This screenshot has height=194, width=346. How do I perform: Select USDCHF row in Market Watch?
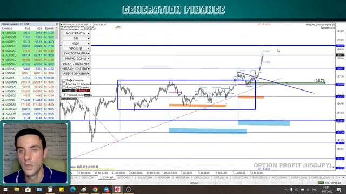tap(28, 46)
